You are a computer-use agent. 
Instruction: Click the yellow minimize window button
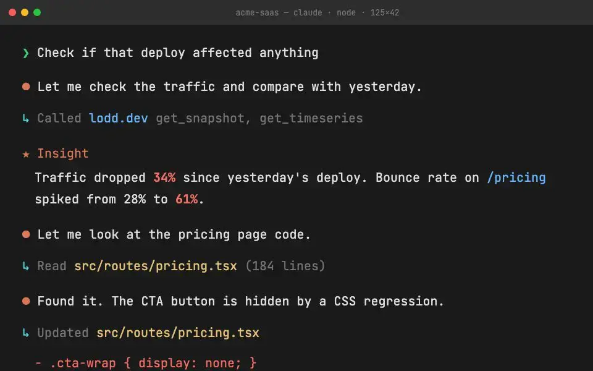pyautogui.click(x=25, y=12)
